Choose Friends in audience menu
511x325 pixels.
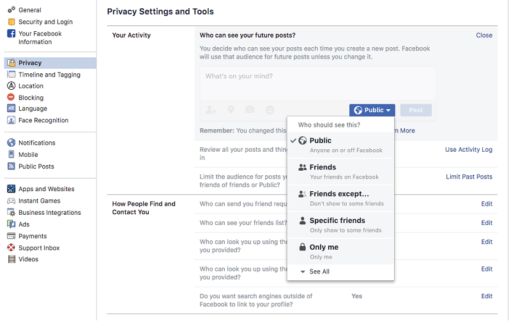(x=341, y=171)
